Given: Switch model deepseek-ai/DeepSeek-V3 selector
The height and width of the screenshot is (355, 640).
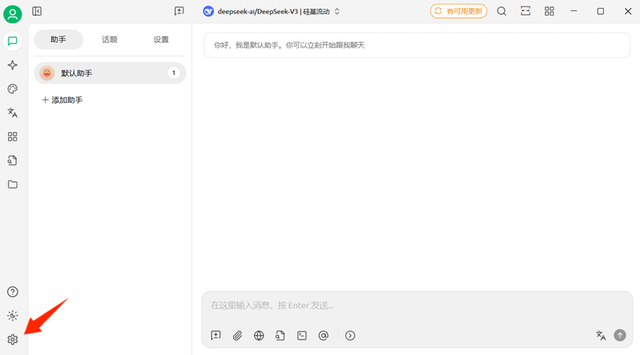Looking at the screenshot, I should [272, 11].
